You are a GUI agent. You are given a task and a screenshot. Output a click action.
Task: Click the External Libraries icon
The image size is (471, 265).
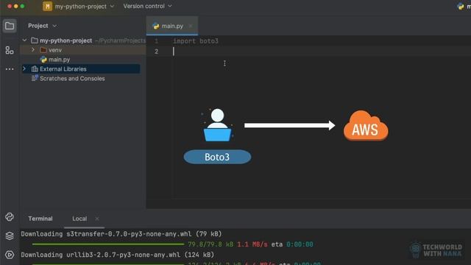pyautogui.click(x=35, y=69)
